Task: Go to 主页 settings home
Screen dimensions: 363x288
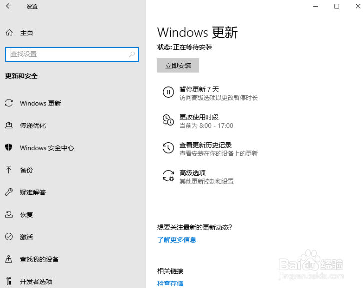Action: point(26,33)
